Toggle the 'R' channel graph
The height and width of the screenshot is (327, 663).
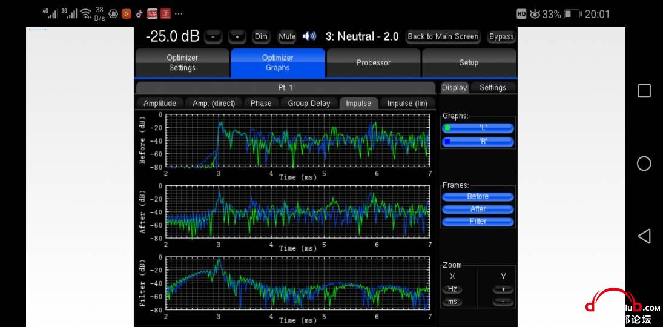click(478, 142)
